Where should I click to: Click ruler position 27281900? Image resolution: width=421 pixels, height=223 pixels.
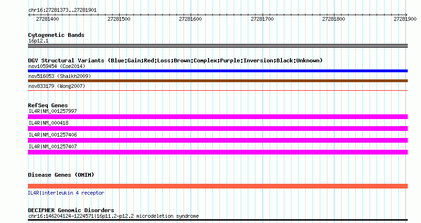405,19
